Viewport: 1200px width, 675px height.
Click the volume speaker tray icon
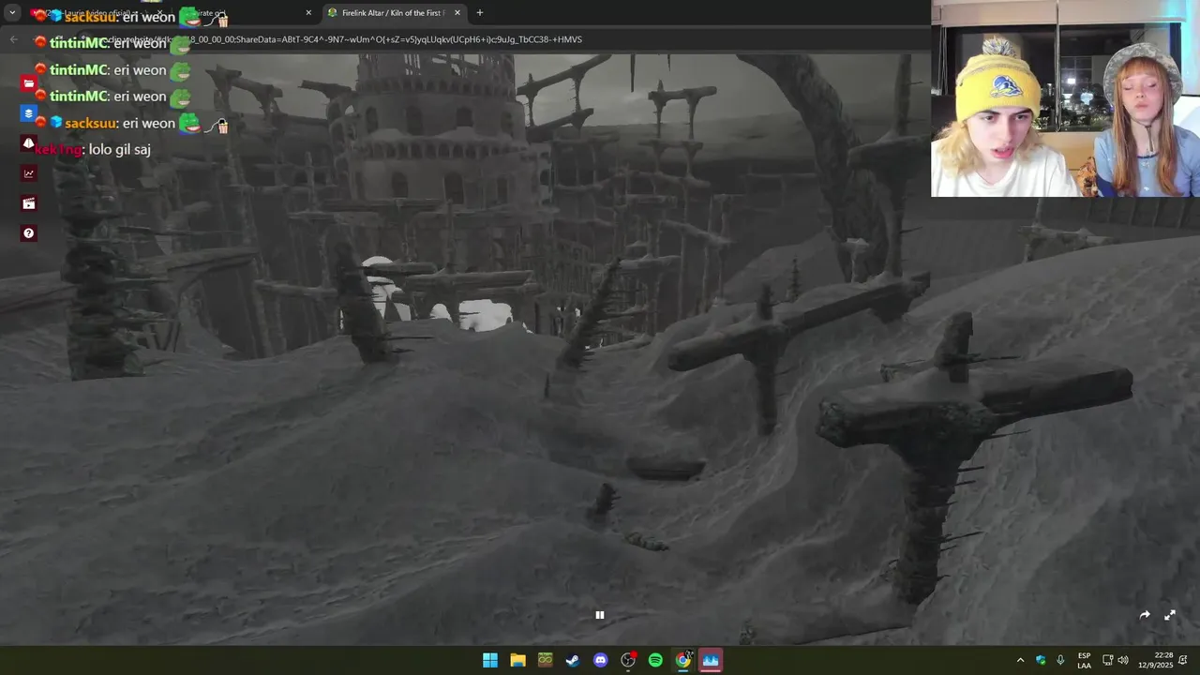(x=1123, y=660)
